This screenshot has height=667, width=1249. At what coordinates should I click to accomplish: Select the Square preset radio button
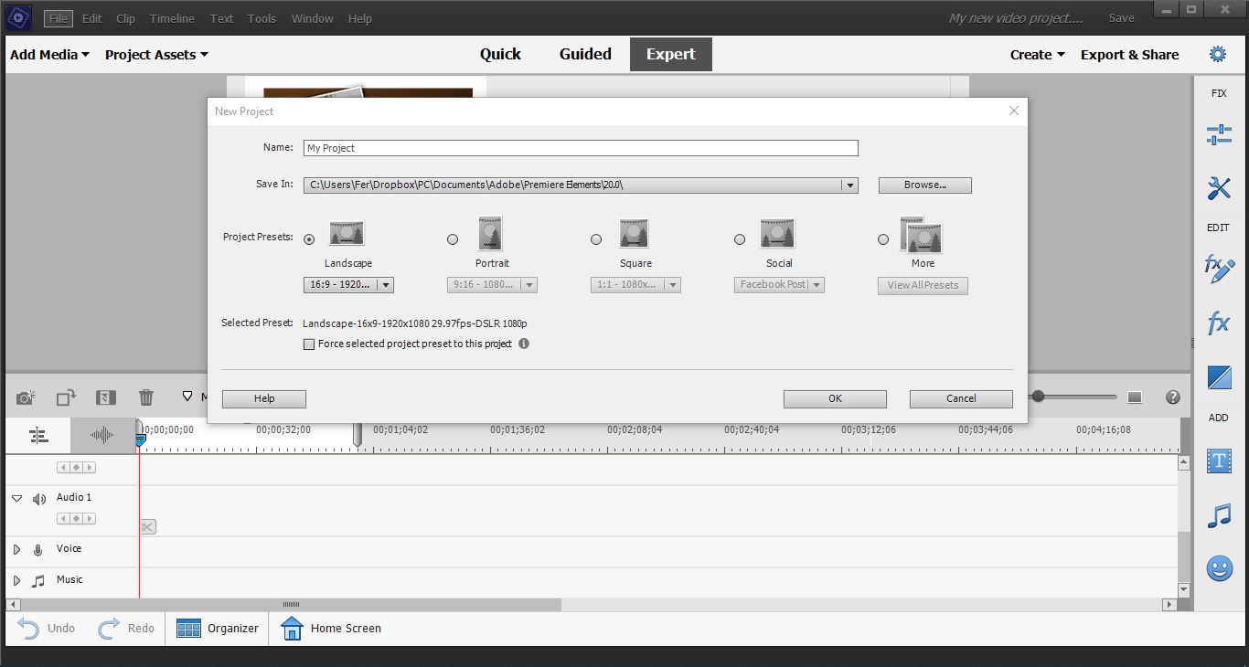596,239
